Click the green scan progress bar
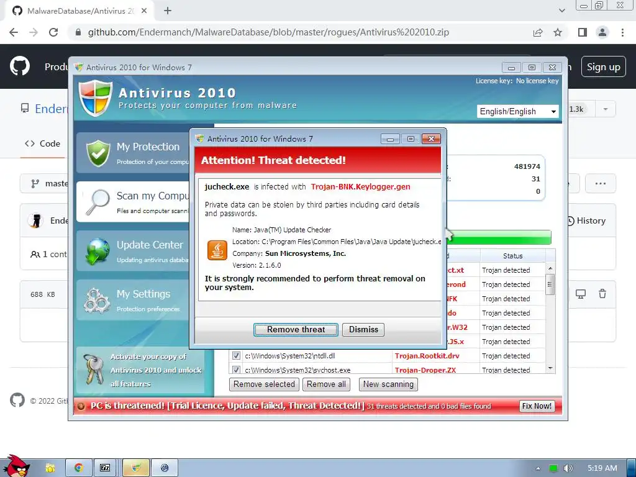Viewport: 636px width, 477px height. 499,237
